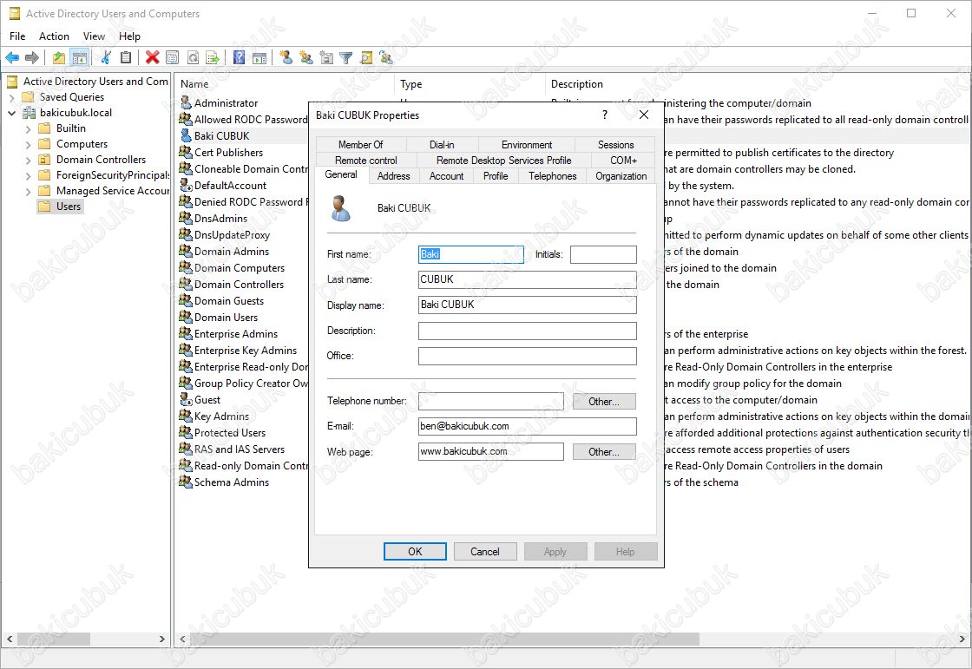The image size is (972, 669).
Task: Open Properties via the toolbar icon
Action: pyautogui.click(x=173, y=57)
